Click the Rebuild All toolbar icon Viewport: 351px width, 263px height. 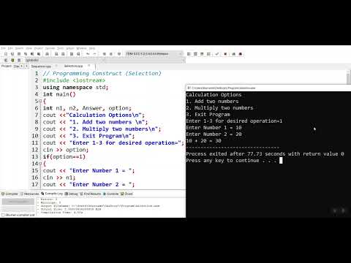click(208, 54)
